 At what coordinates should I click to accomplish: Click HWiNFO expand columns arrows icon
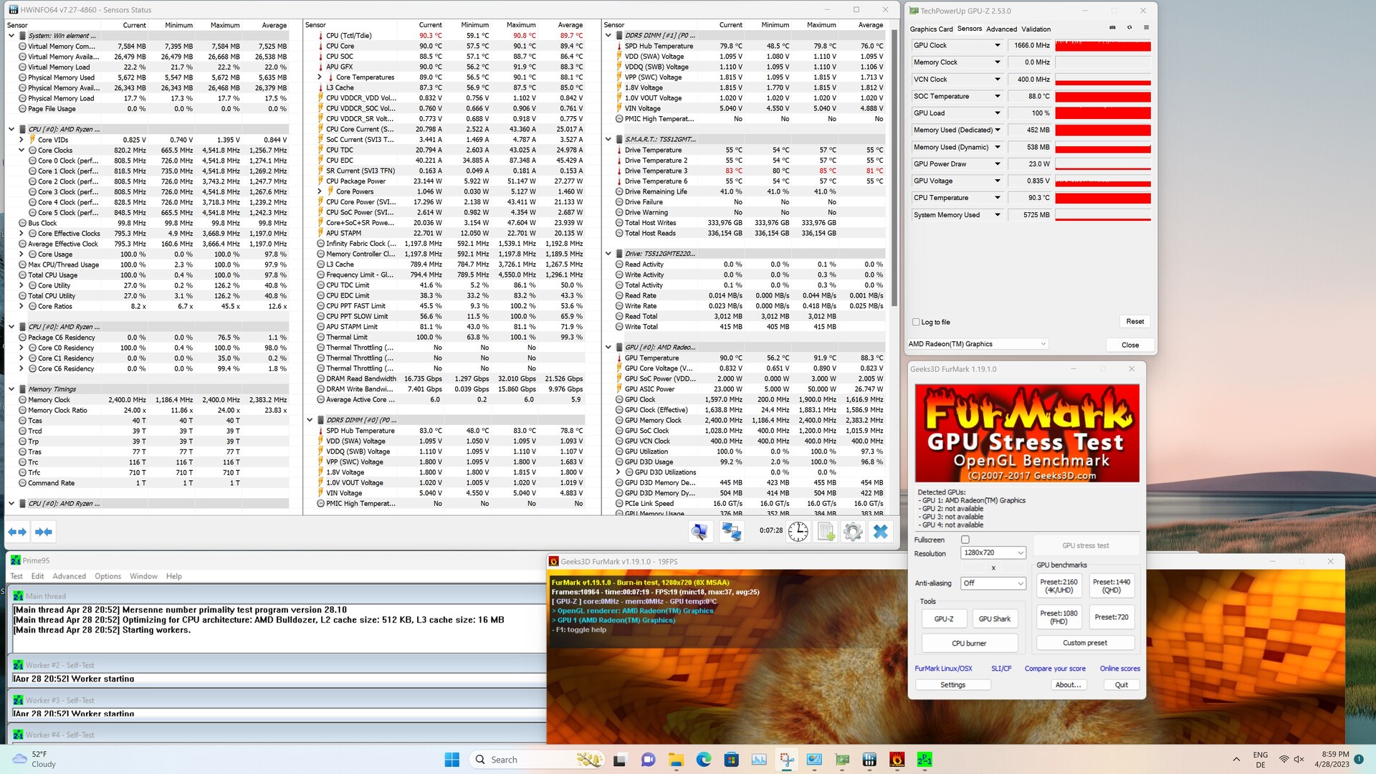tap(17, 532)
